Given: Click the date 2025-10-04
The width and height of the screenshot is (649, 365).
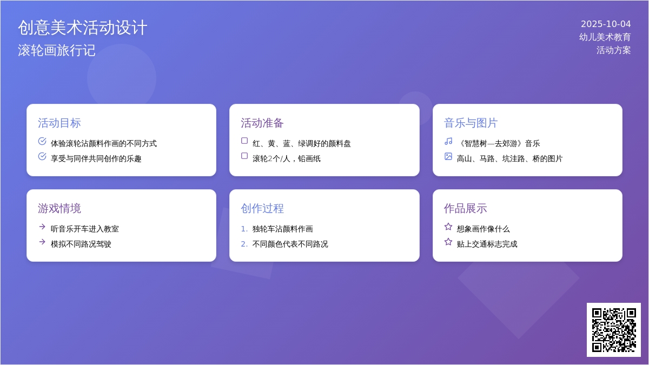Looking at the screenshot, I should (606, 24).
